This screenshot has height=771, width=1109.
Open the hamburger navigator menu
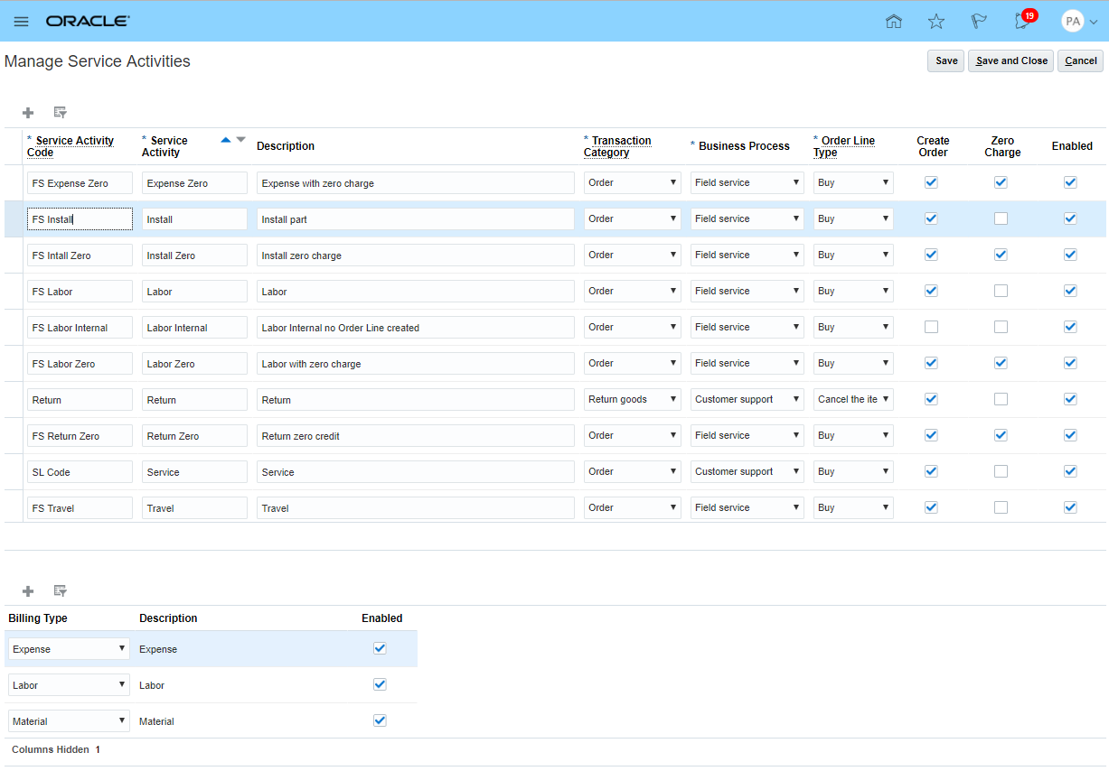pyautogui.click(x=21, y=22)
